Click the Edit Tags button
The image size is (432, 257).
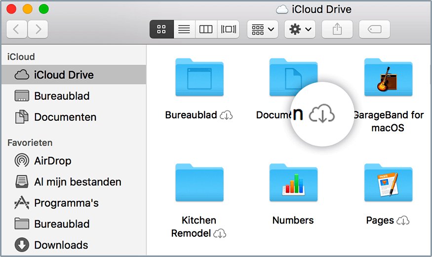pyautogui.click(x=374, y=30)
